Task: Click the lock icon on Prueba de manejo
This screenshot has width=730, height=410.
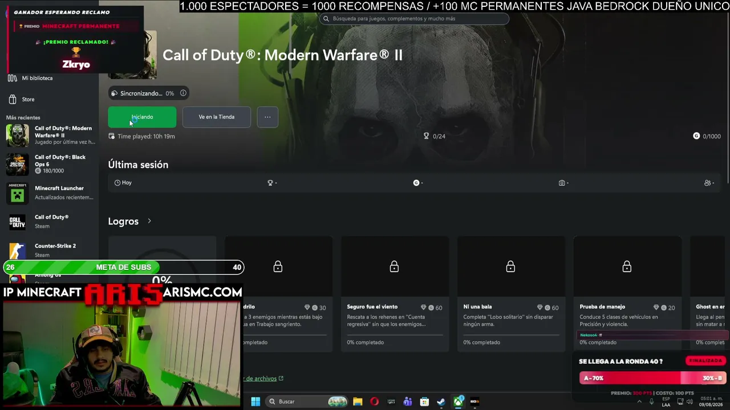Action: (627, 266)
